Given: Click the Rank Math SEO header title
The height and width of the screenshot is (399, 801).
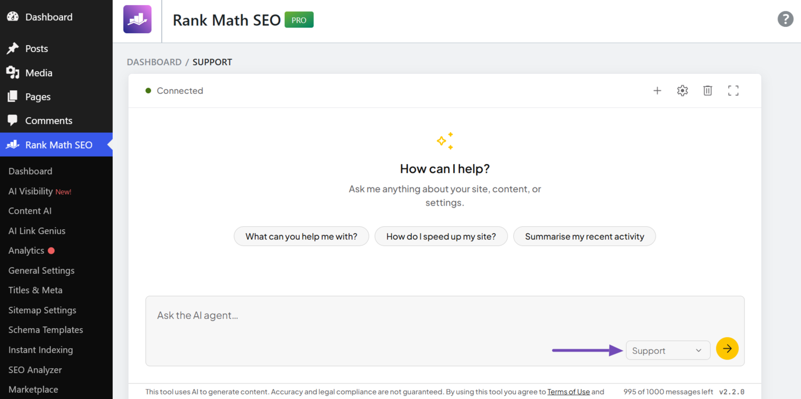Looking at the screenshot, I should (x=227, y=20).
